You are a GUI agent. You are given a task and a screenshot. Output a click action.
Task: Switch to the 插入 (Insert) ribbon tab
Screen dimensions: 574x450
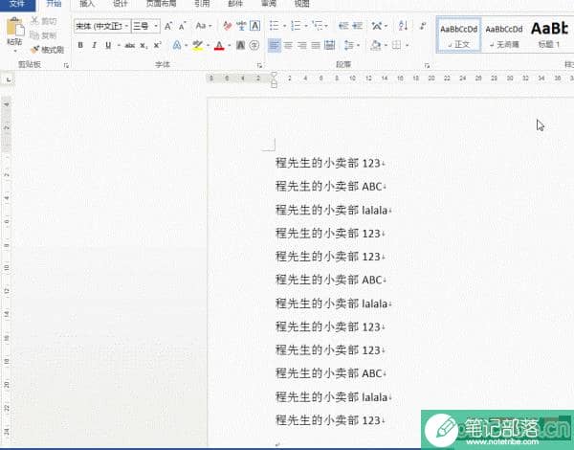[87, 4]
